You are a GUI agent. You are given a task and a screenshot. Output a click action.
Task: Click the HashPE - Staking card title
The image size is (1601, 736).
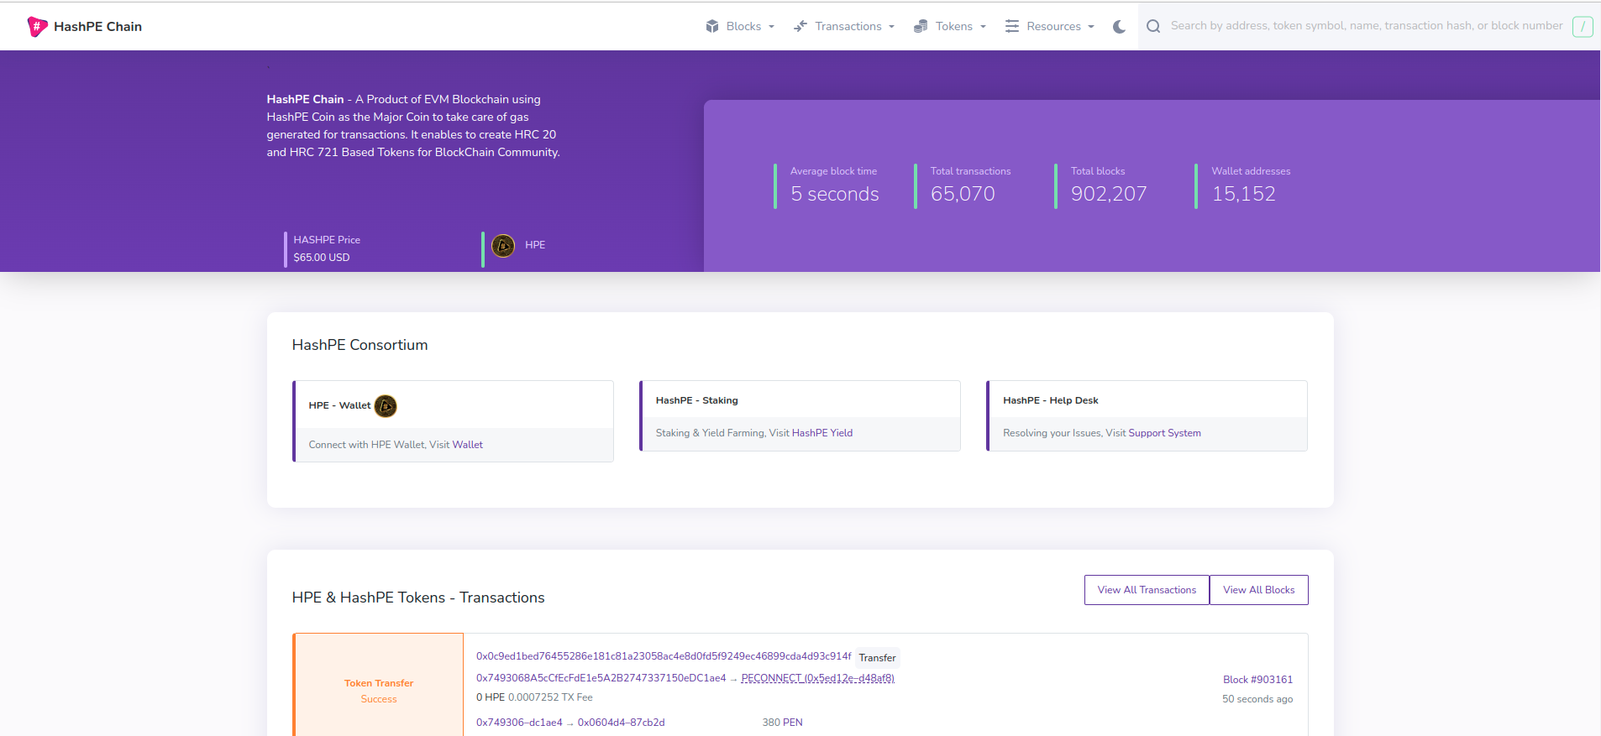click(x=697, y=400)
